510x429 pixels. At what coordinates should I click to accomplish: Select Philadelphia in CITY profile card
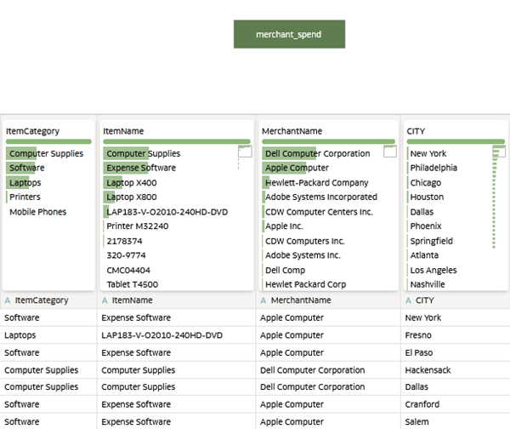click(433, 168)
